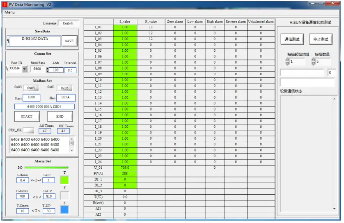Click the I_24 row label
Screen dimensions: 344x223
[x=98, y=162]
